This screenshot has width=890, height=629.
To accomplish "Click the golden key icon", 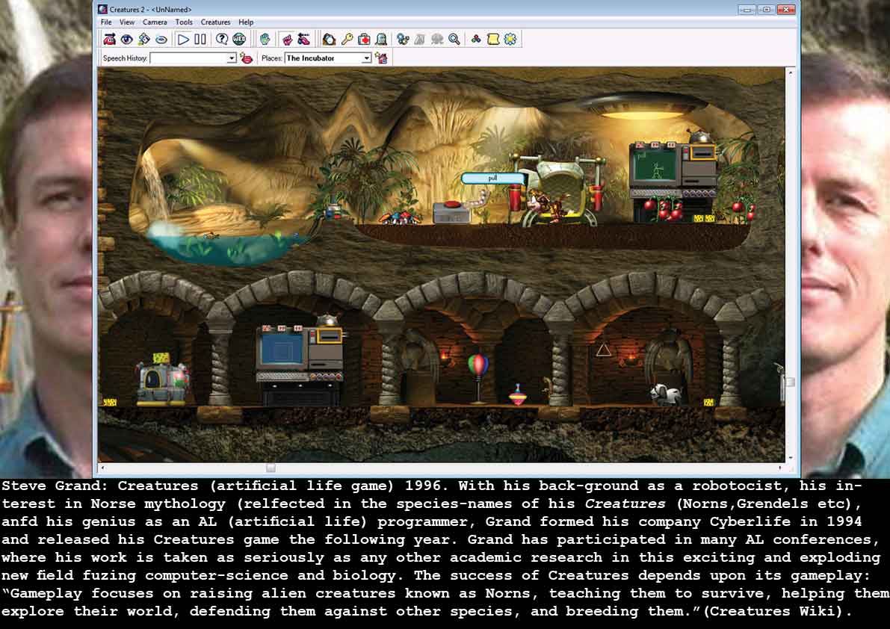I will [347, 40].
